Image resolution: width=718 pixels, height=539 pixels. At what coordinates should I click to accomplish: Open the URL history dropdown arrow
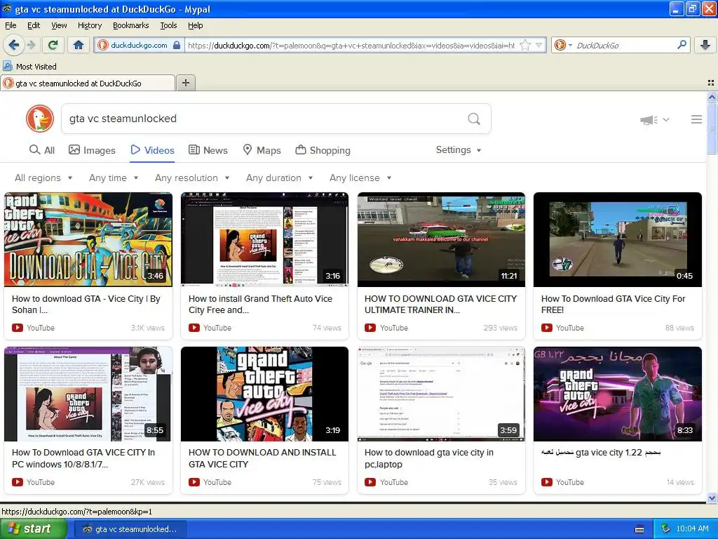[x=539, y=45]
